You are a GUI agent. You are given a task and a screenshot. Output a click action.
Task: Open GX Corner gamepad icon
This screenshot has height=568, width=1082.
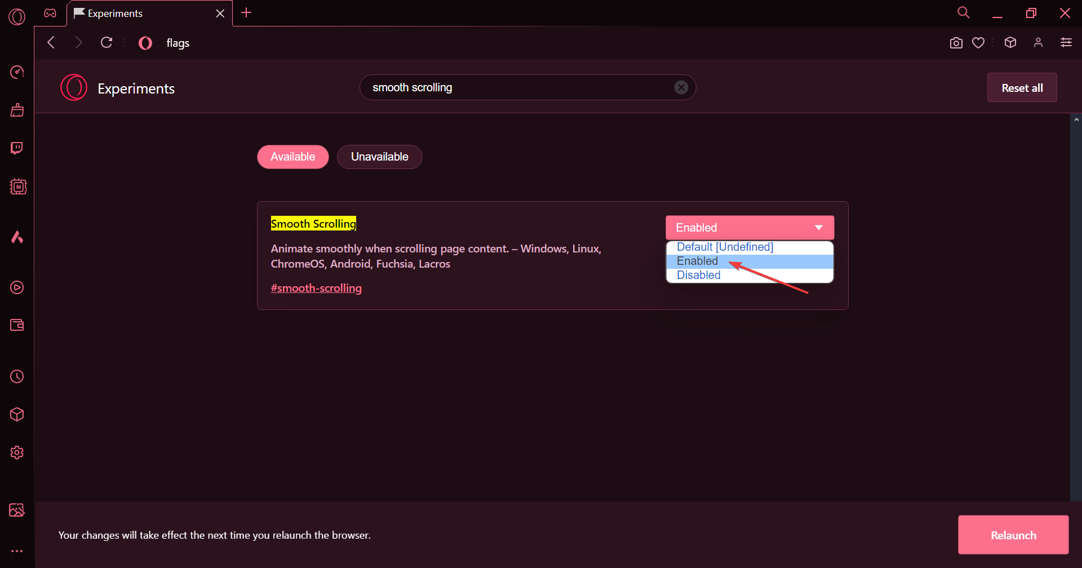click(x=50, y=13)
